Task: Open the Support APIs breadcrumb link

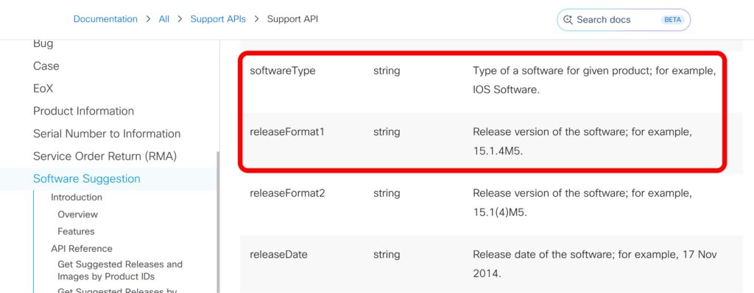Action: [x=218, y=19]
